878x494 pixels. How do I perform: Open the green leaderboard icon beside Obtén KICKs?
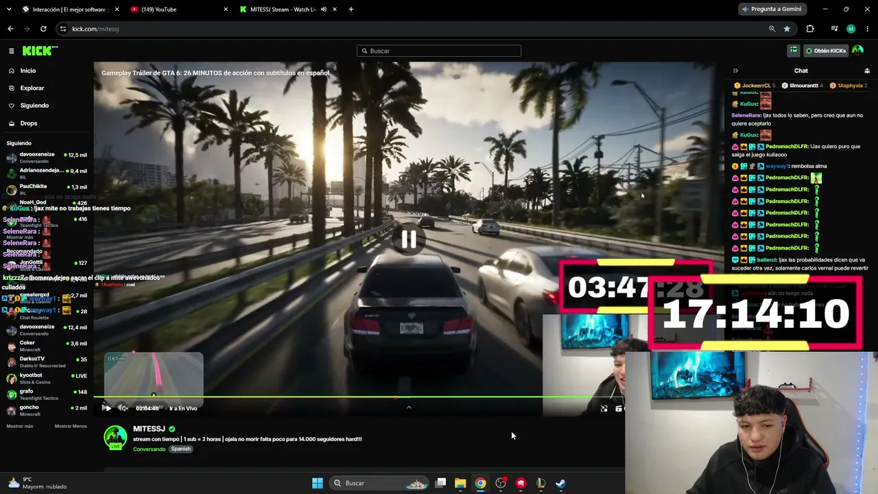pyautogui.click(x=794, y=51)
